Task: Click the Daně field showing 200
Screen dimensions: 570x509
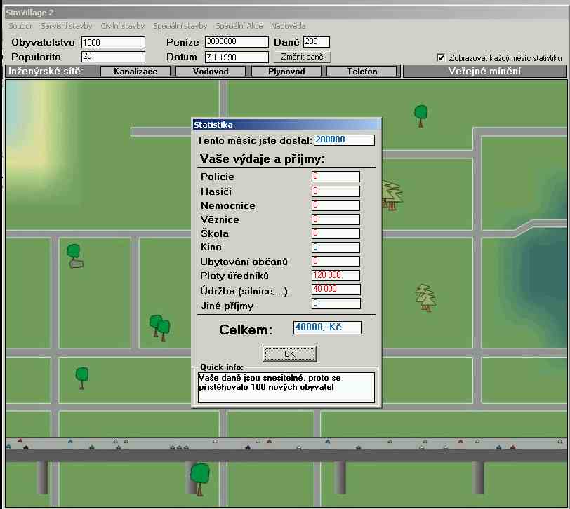Action: tap(317, 42)
